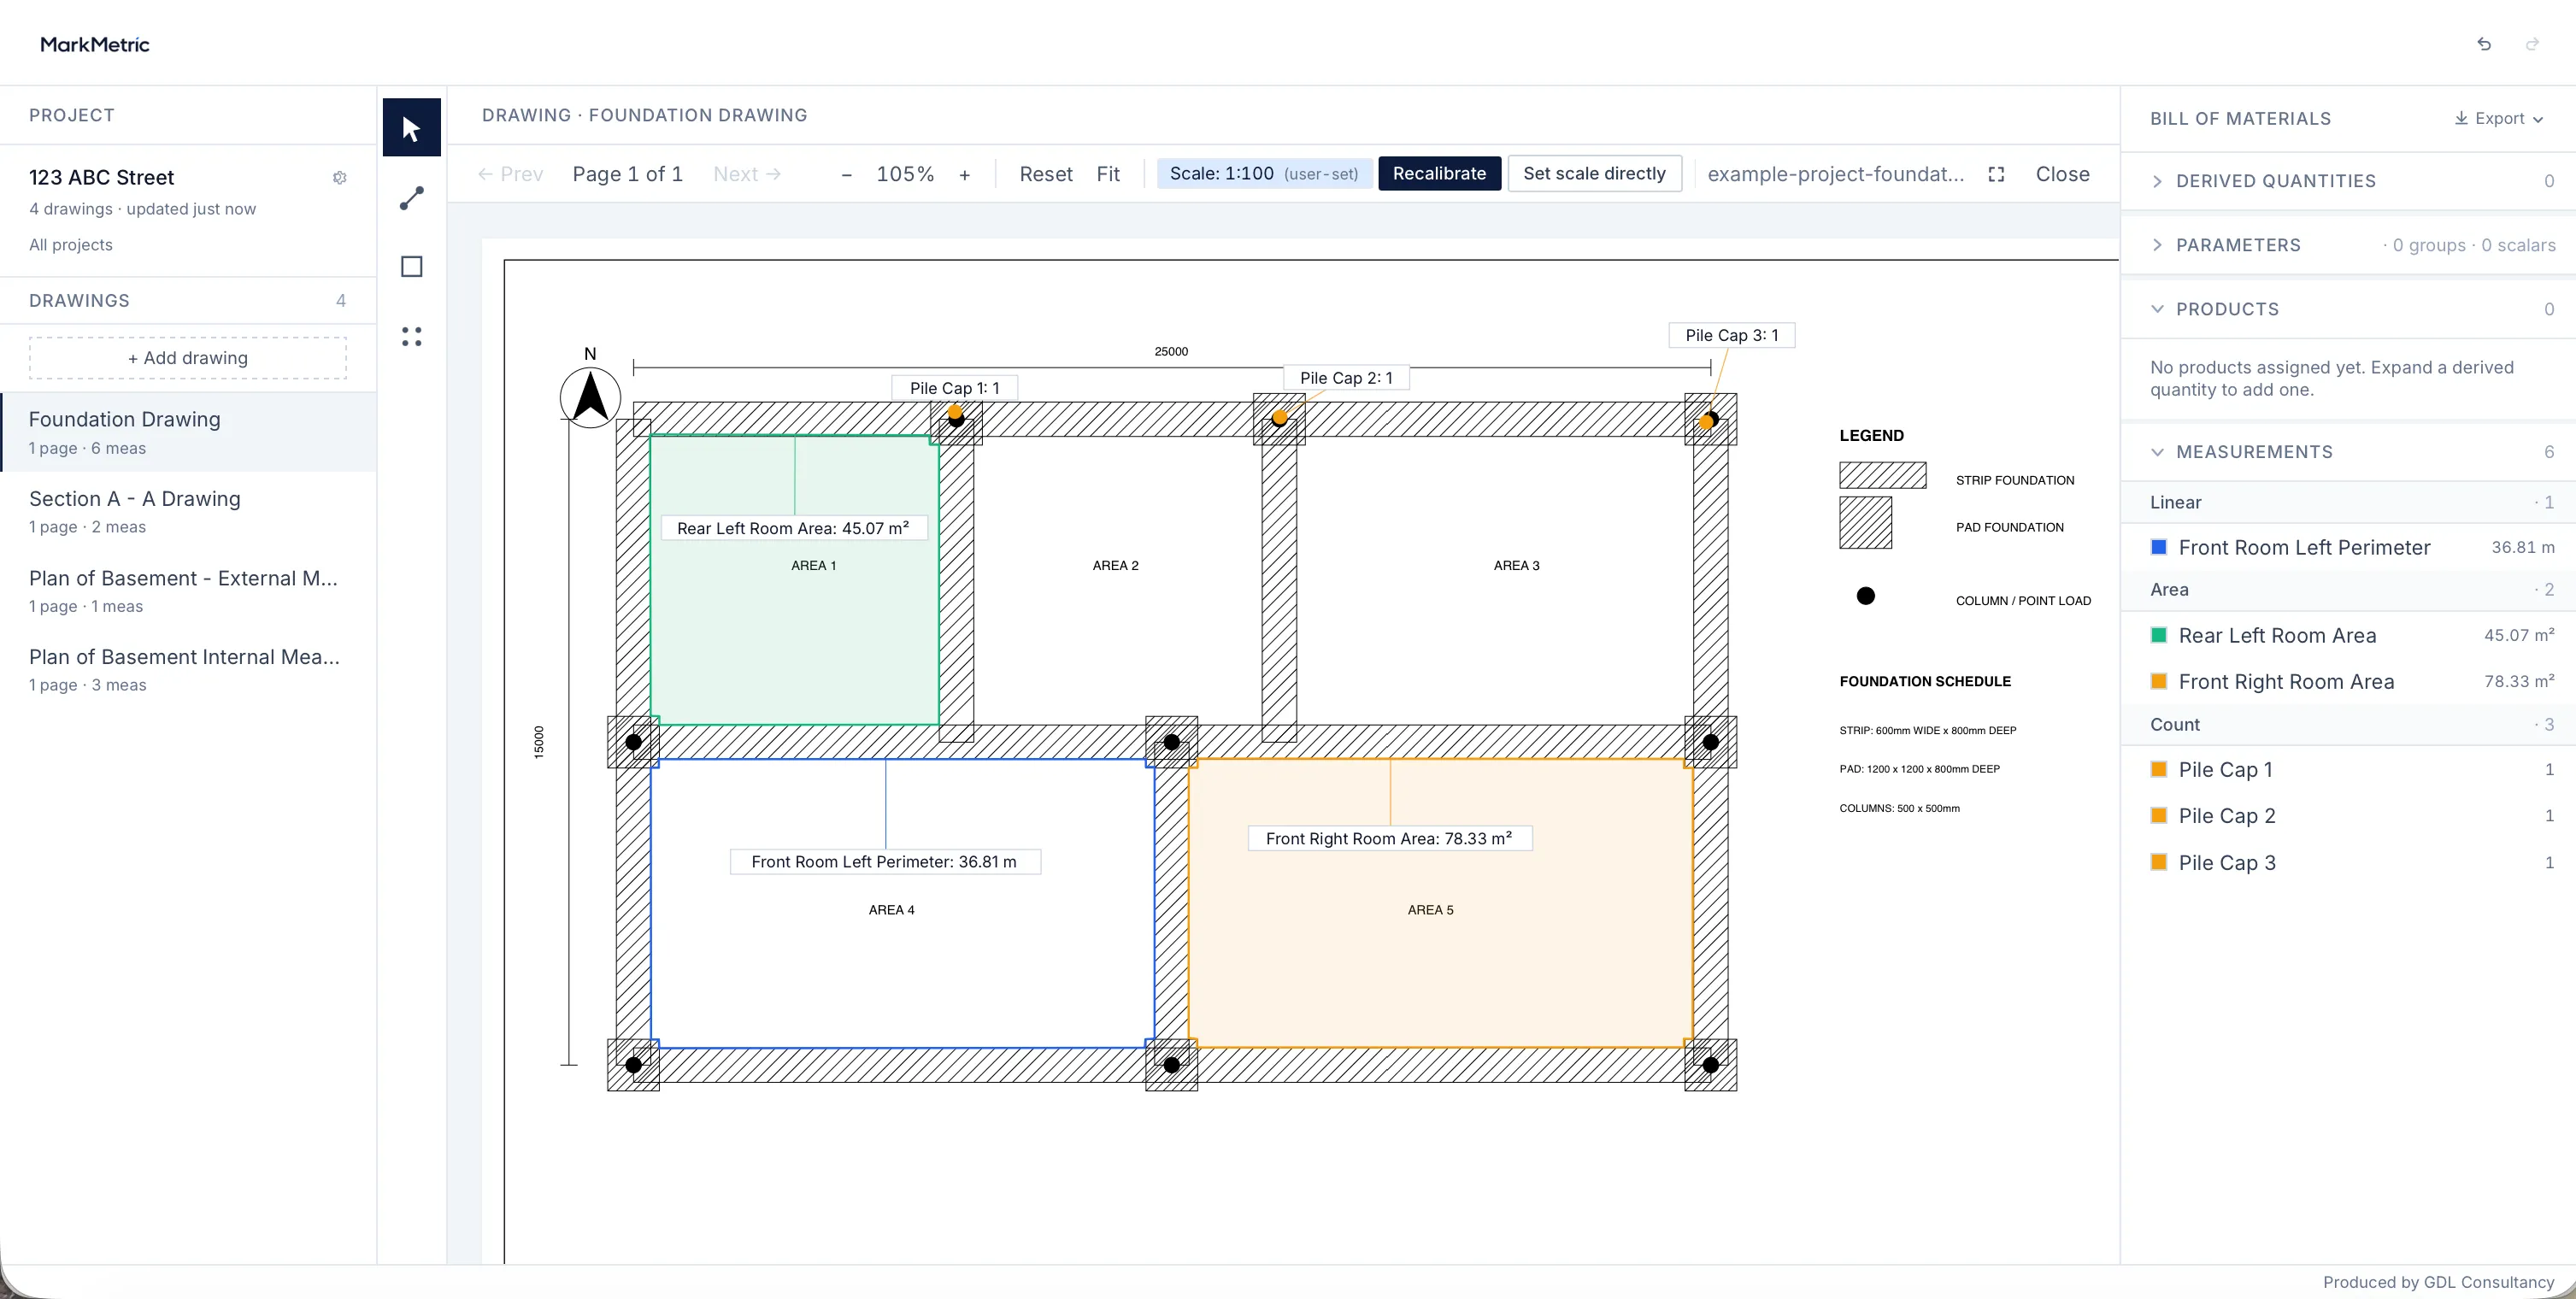This screenshot has width=2576, height=1299.
Task: Select the rectangle area tool
Action: pos(411,266)
